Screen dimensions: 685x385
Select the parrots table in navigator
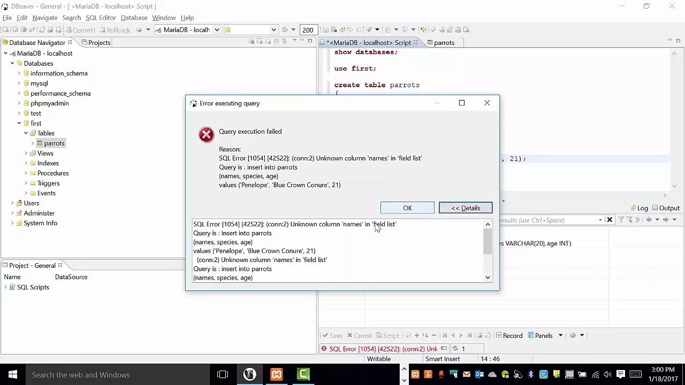point(54,143)
